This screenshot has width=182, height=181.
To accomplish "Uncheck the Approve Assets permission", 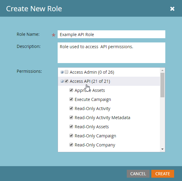I will (71, 90).
